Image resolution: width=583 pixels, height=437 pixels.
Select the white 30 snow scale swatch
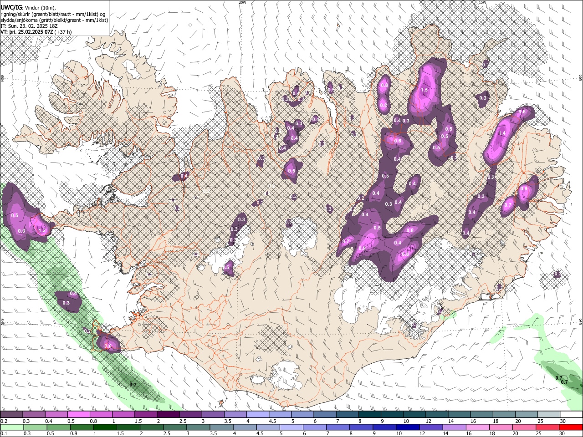point(571,415)
